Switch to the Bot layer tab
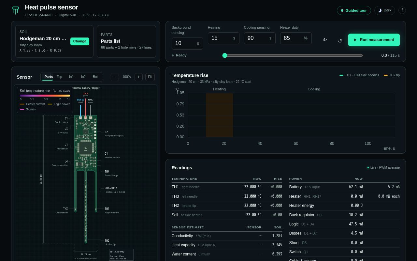Viewport: 417px width, 261px height. pos(95,77)
